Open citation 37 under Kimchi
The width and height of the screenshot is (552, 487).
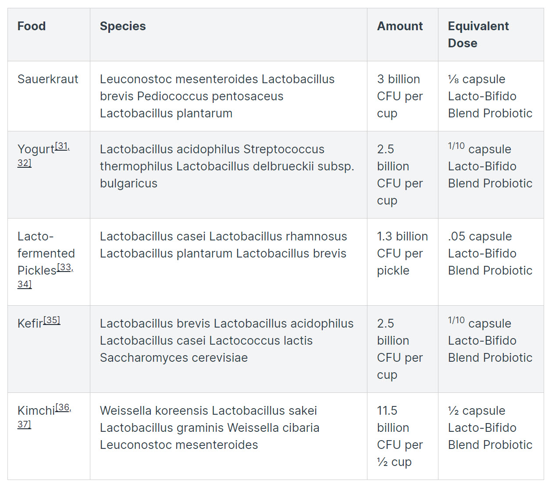pos(24,424)
